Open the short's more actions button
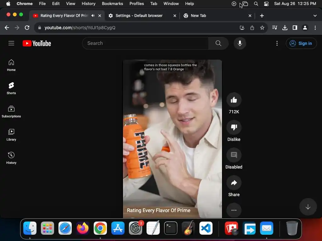322x241 pixels. pos(234,210)
